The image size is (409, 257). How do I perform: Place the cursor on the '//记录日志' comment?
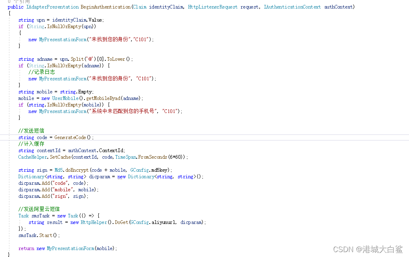(x=42, y=72)
